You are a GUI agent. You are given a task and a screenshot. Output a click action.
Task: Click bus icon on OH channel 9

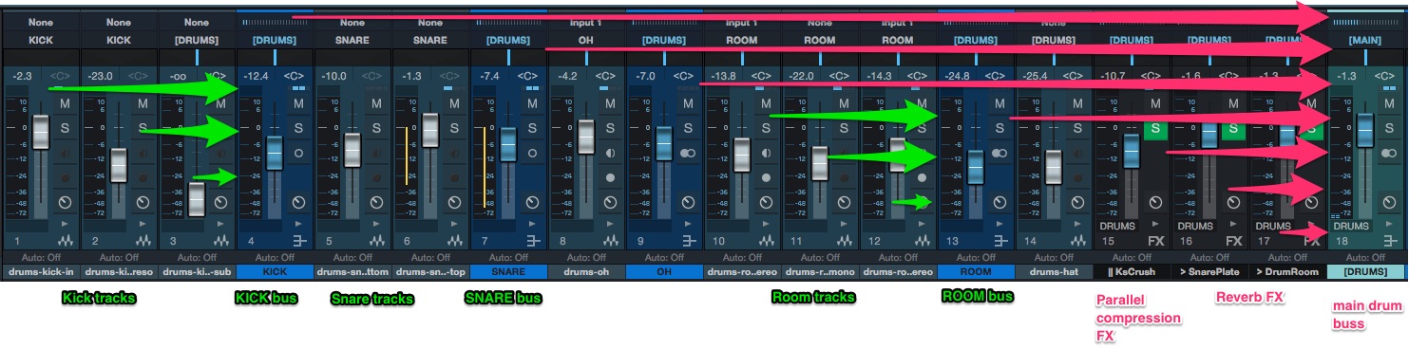point(688,242)
